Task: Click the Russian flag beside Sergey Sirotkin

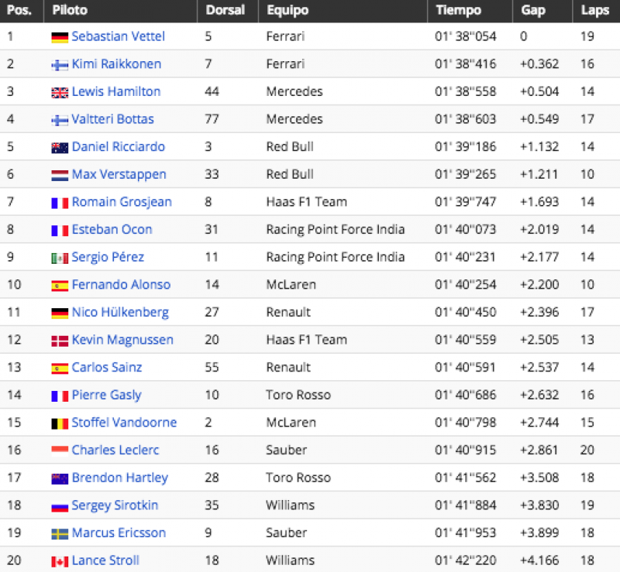Action: coord(60,506)
